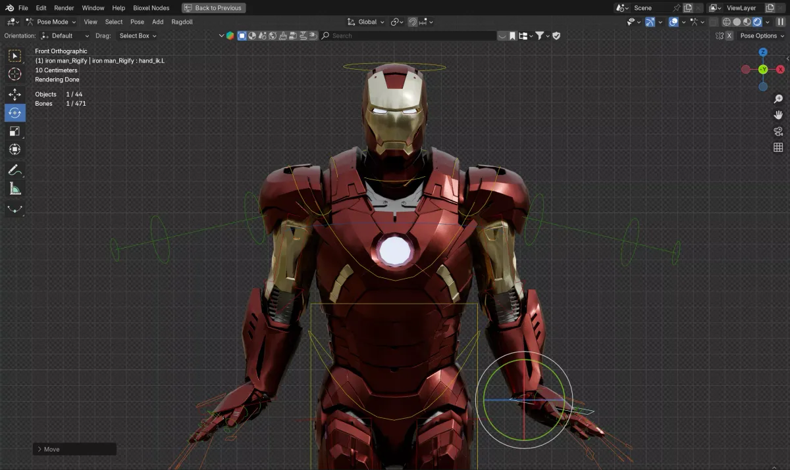Image resolution: width=790 pixels, height=470 pixels.
Task: Select the Scale tool
Action: (x=14, y=131)
